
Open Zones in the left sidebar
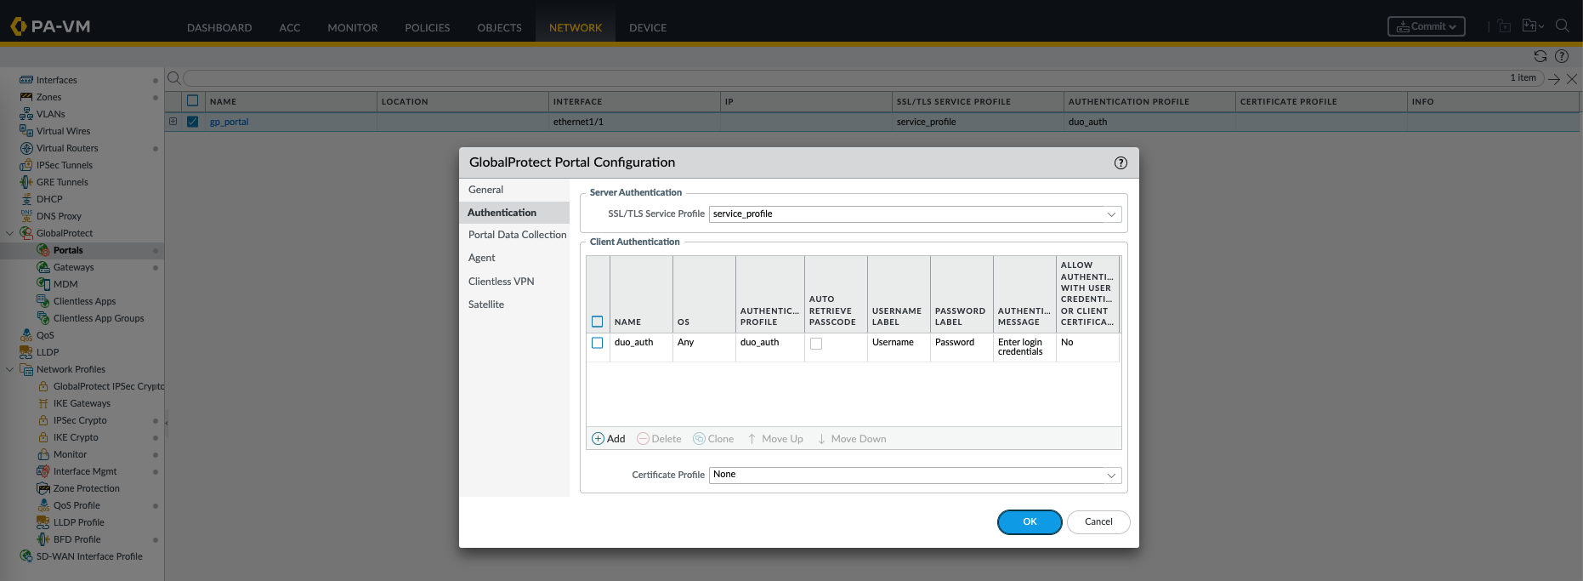pos(48,97)
